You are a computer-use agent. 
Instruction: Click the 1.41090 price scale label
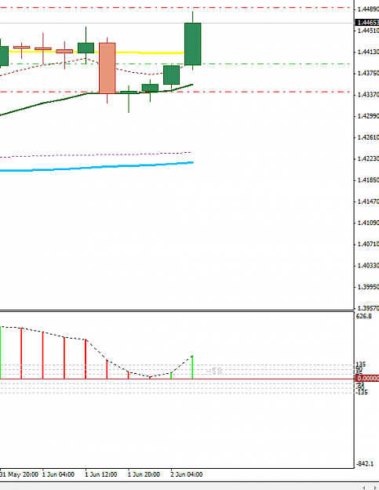(x=368, y=223)
